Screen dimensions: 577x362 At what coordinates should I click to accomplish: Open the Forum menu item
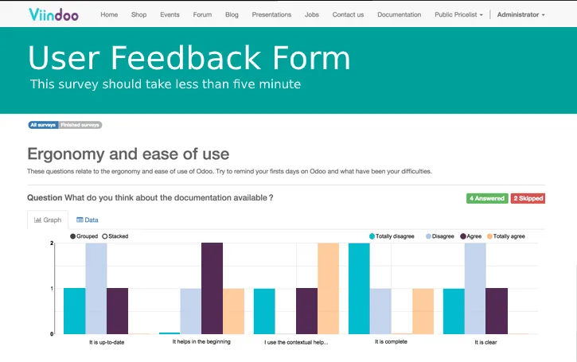pyautogui.click(x=202, y=14)
